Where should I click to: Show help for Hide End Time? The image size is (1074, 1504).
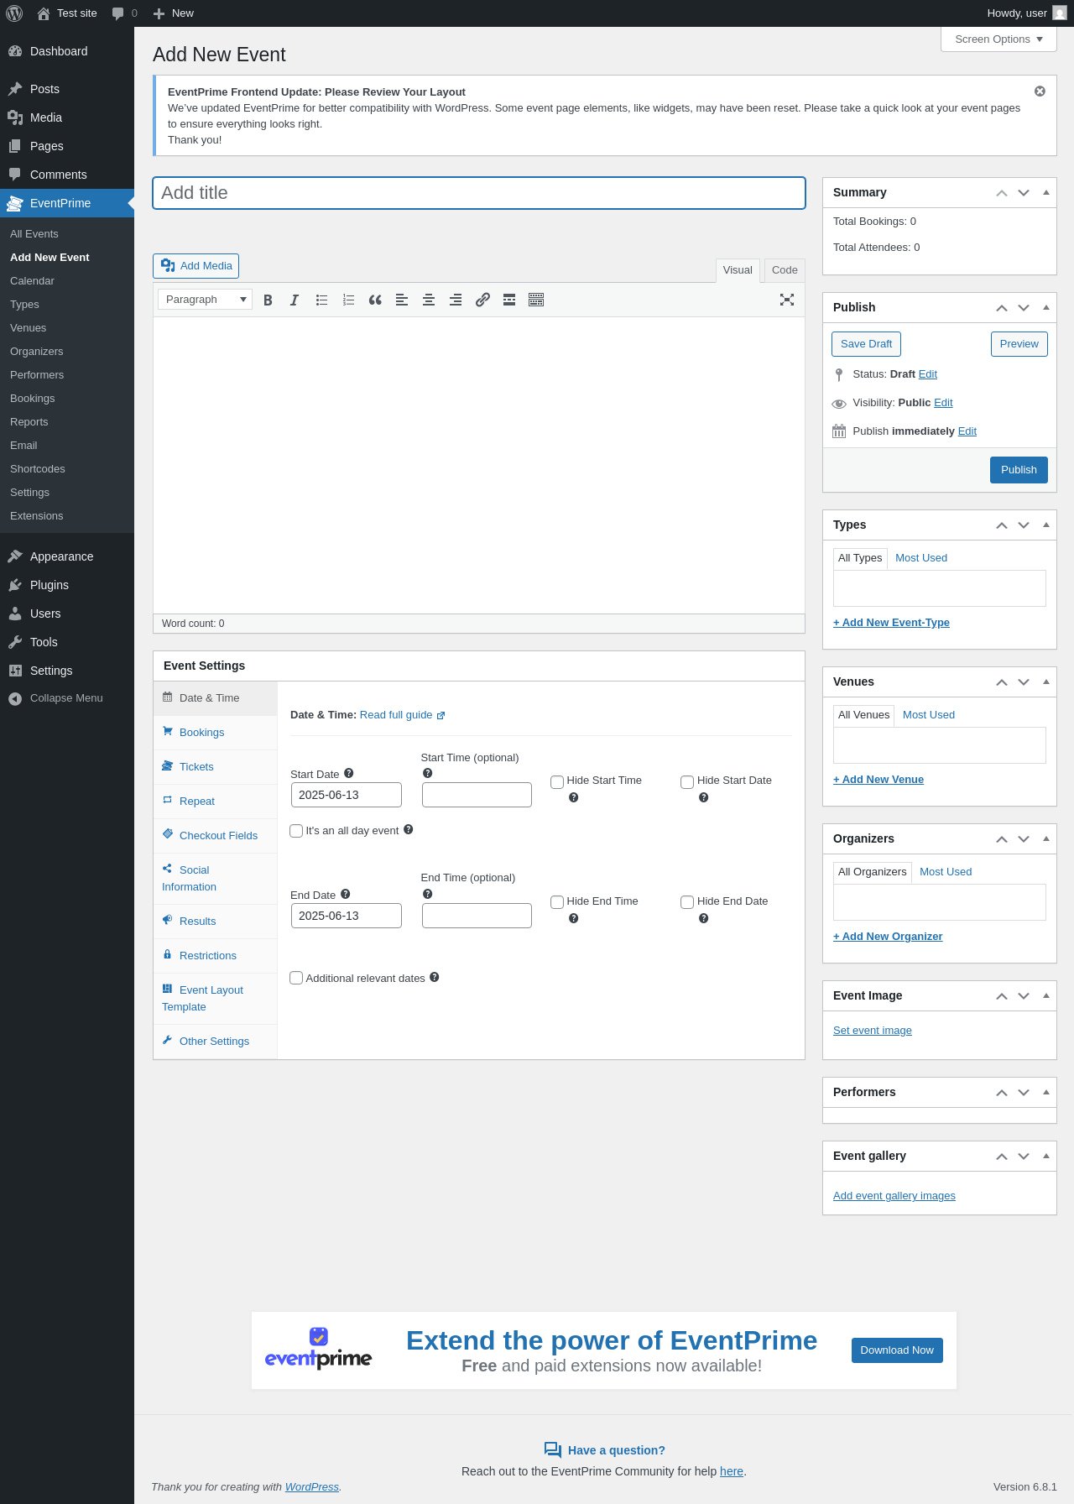574,918
